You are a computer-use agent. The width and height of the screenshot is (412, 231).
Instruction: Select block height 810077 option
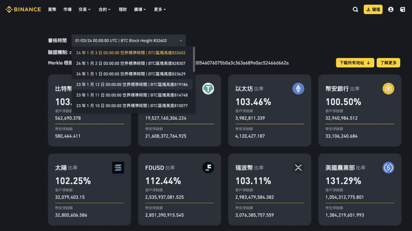click(x=132, y=106)
